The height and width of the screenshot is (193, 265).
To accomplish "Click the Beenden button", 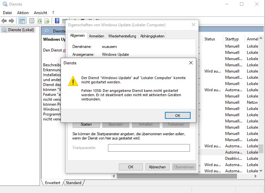I will pos(116,124).
